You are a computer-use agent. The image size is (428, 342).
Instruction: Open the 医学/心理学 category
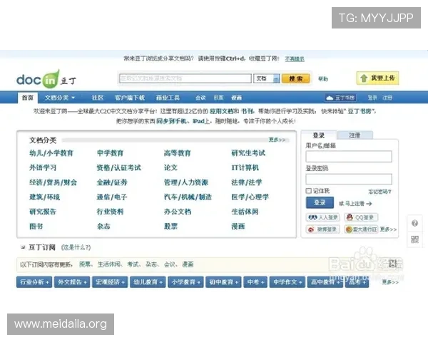(x=250, y=197)
